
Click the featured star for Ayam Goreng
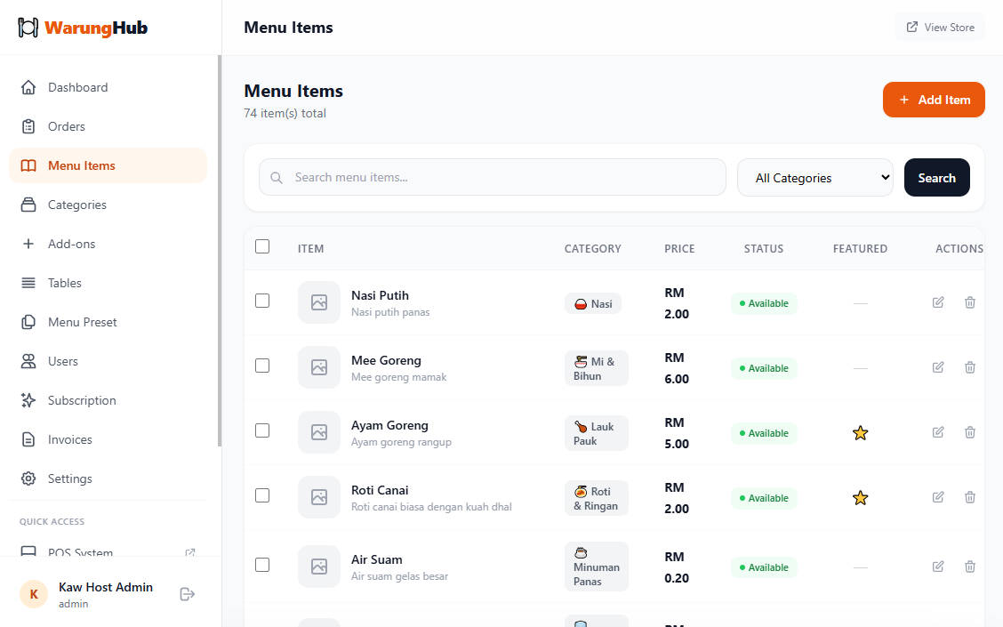click(860, 433)
